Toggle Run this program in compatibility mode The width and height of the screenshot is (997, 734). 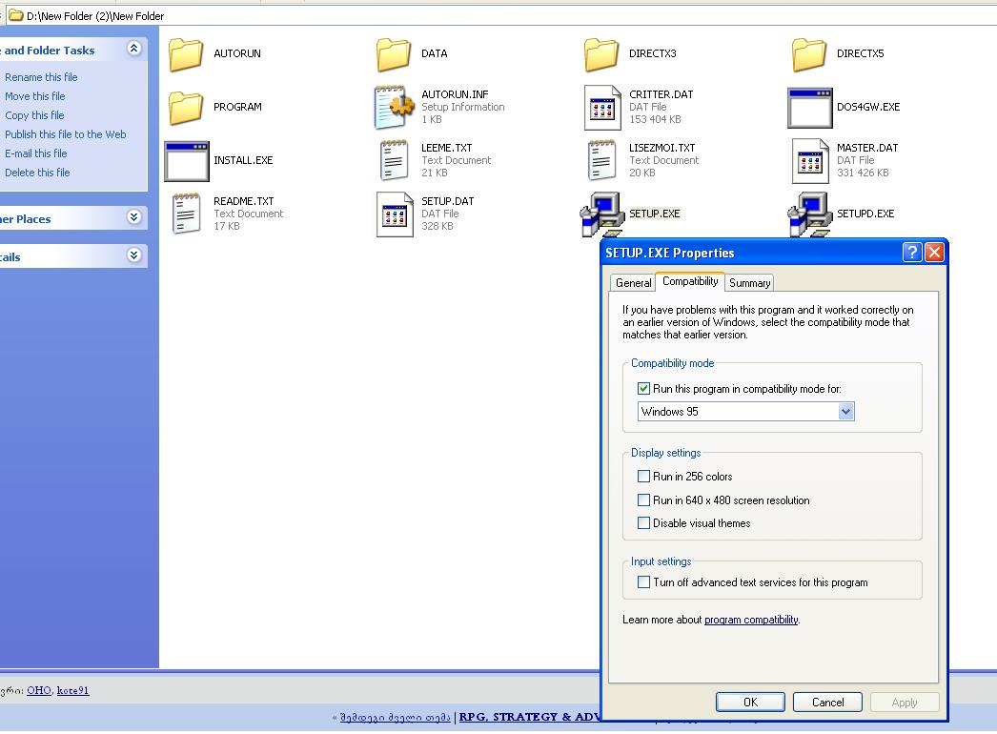pos(643,389)
